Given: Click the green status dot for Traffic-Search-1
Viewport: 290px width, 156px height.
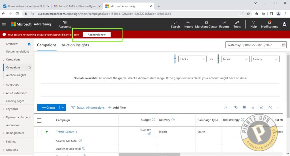Looking at the screenshot, I should 47,132.
